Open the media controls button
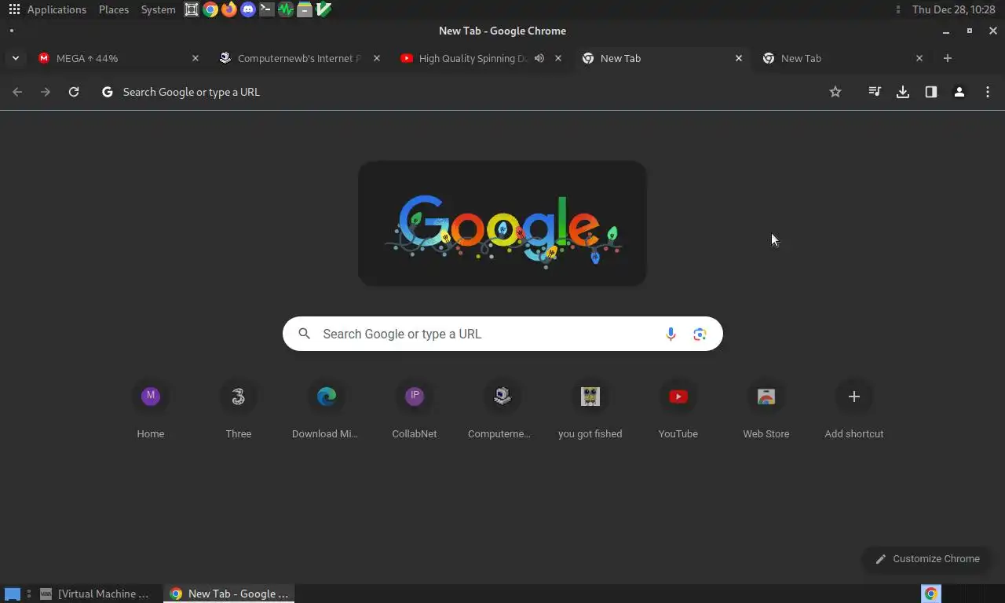This screenshot has height=603, width=1005. pyautogui.click(x=875, y=92)
